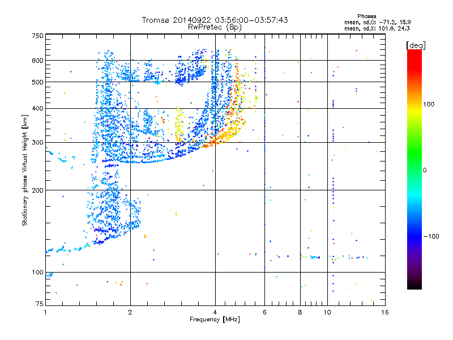Click the x-axis tick label '8'
The image size is (453, 340).
(300, 312)
